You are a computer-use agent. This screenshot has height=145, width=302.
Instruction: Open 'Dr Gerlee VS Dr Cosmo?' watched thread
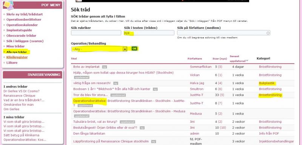22,91
